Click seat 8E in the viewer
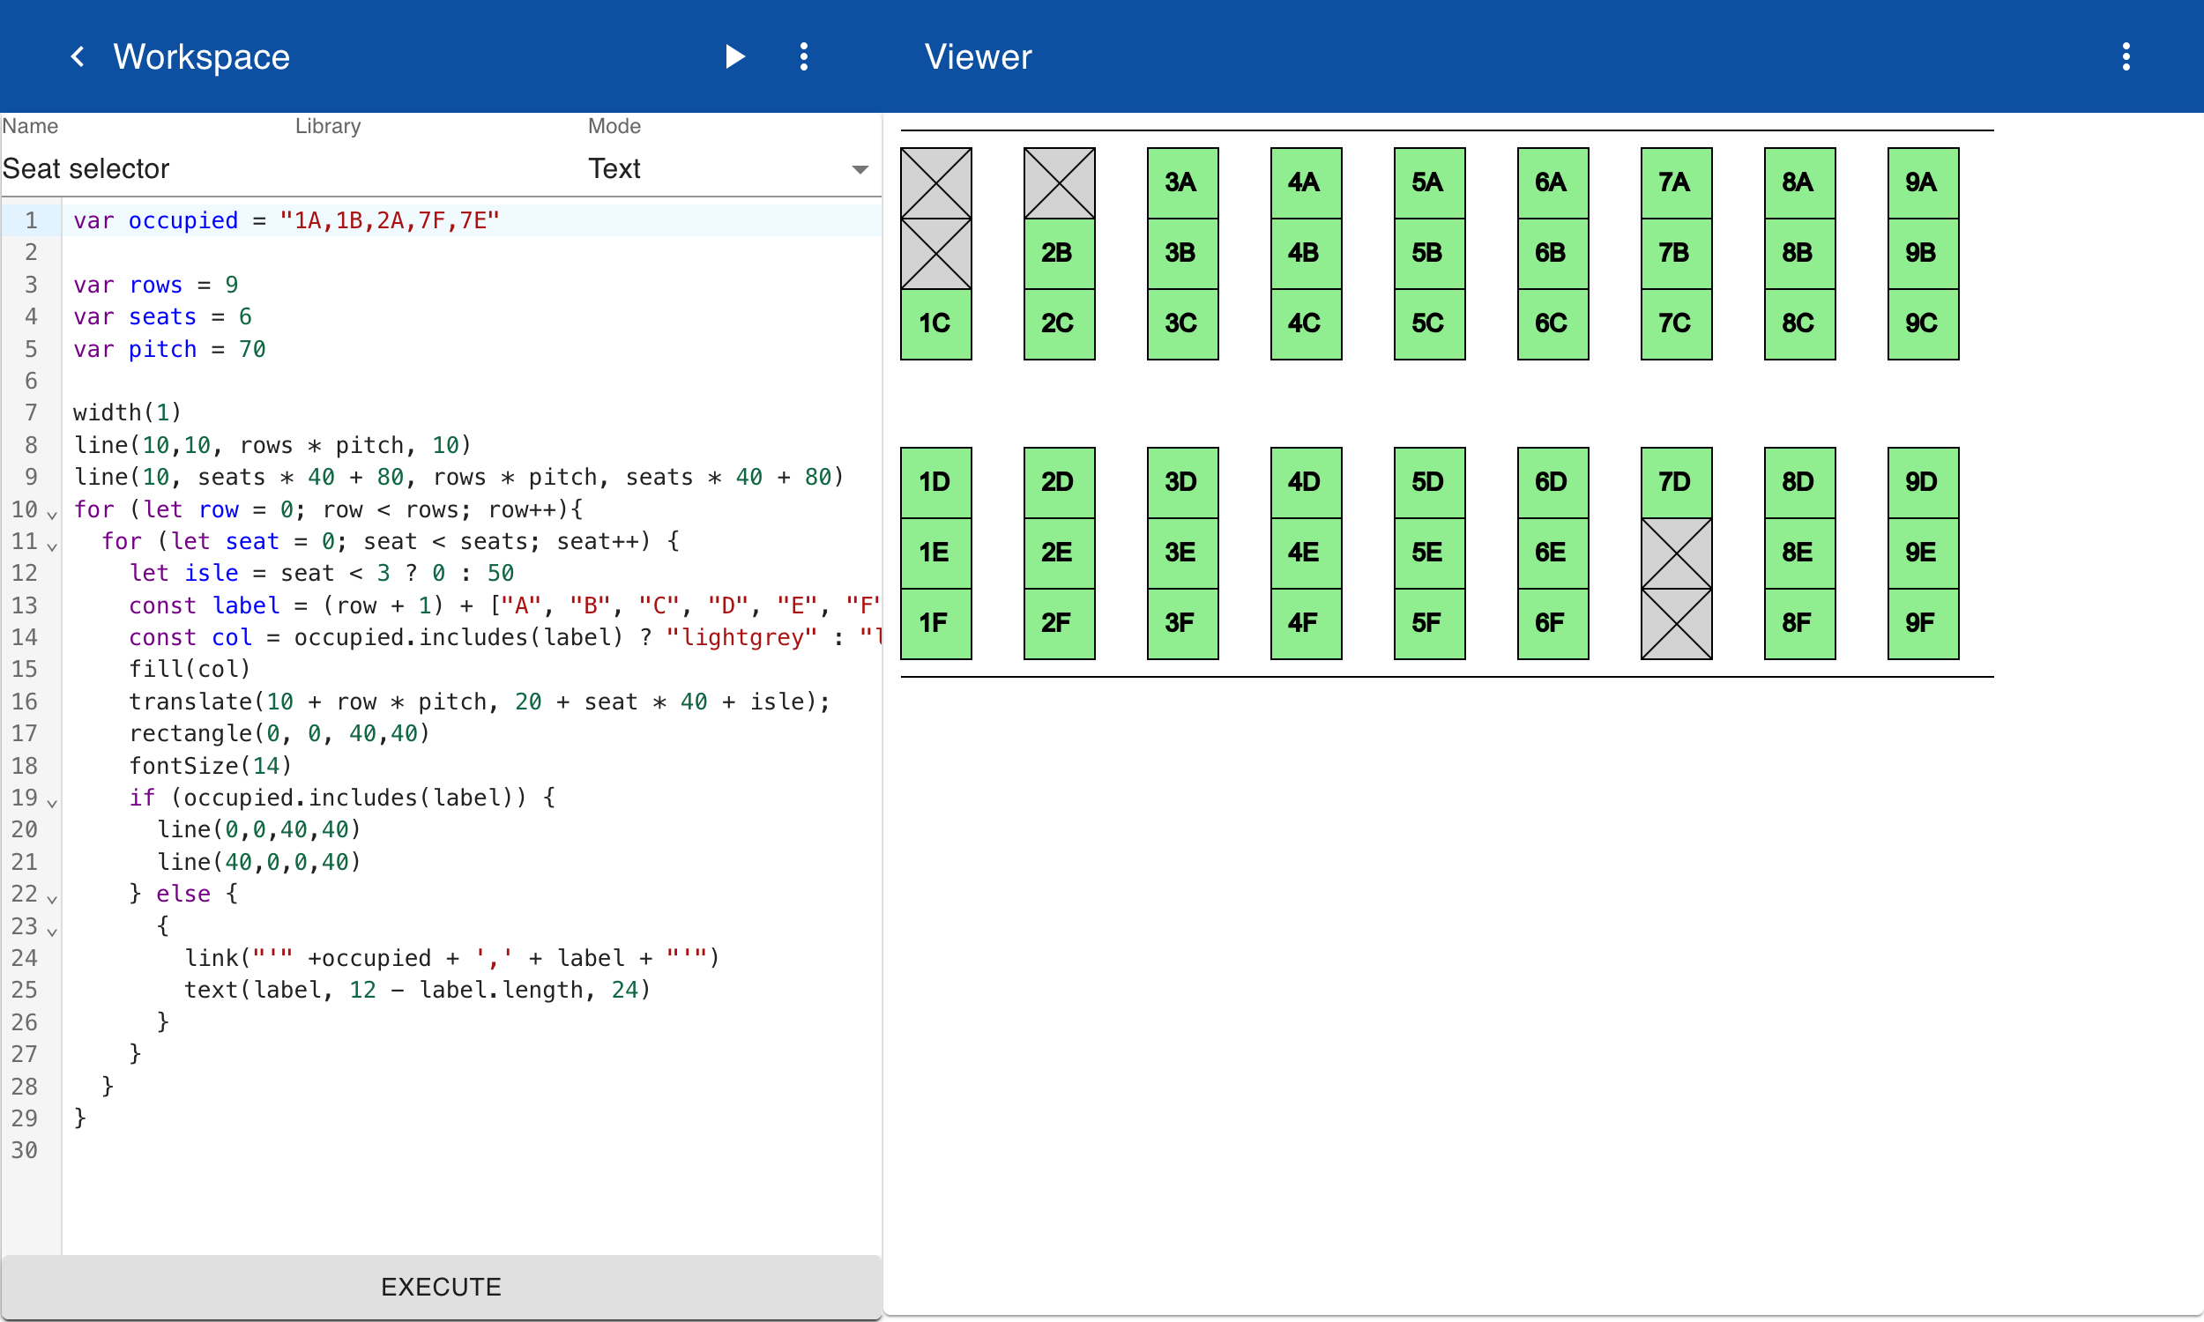Image resolution: width=2204 pixels, height=1322 pixels. click(x=1798, y=553)
